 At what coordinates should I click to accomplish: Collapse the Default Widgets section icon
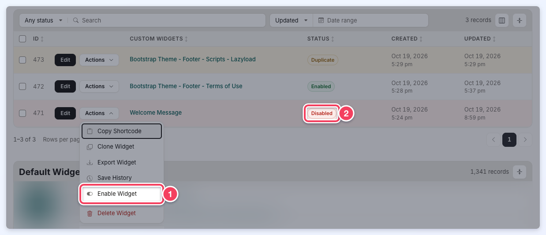click(520, 172)
